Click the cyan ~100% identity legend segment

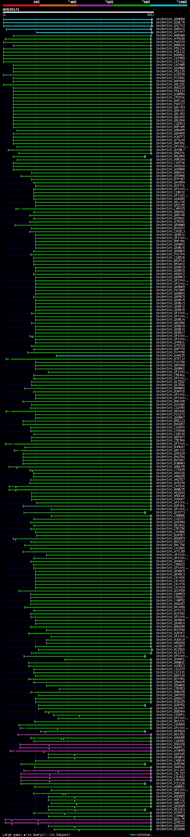click(169, 5)
